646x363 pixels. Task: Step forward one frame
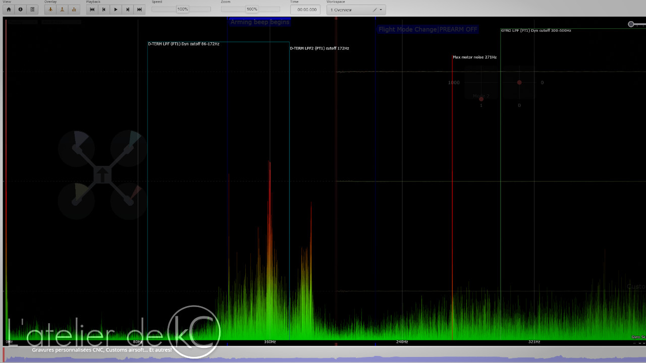128,10
